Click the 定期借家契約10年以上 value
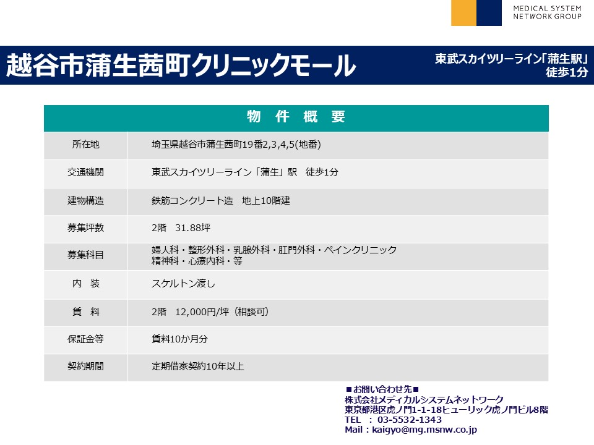 [x=198, y=367]
